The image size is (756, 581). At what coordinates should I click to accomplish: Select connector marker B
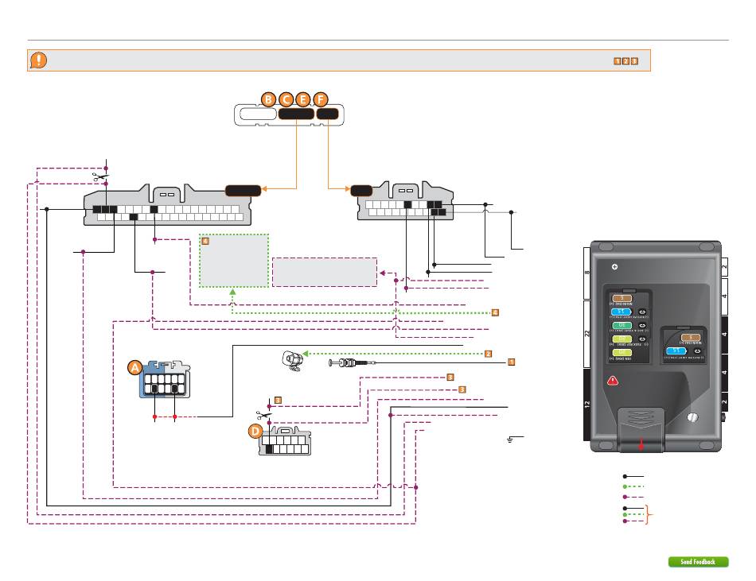tap(268, 99)
